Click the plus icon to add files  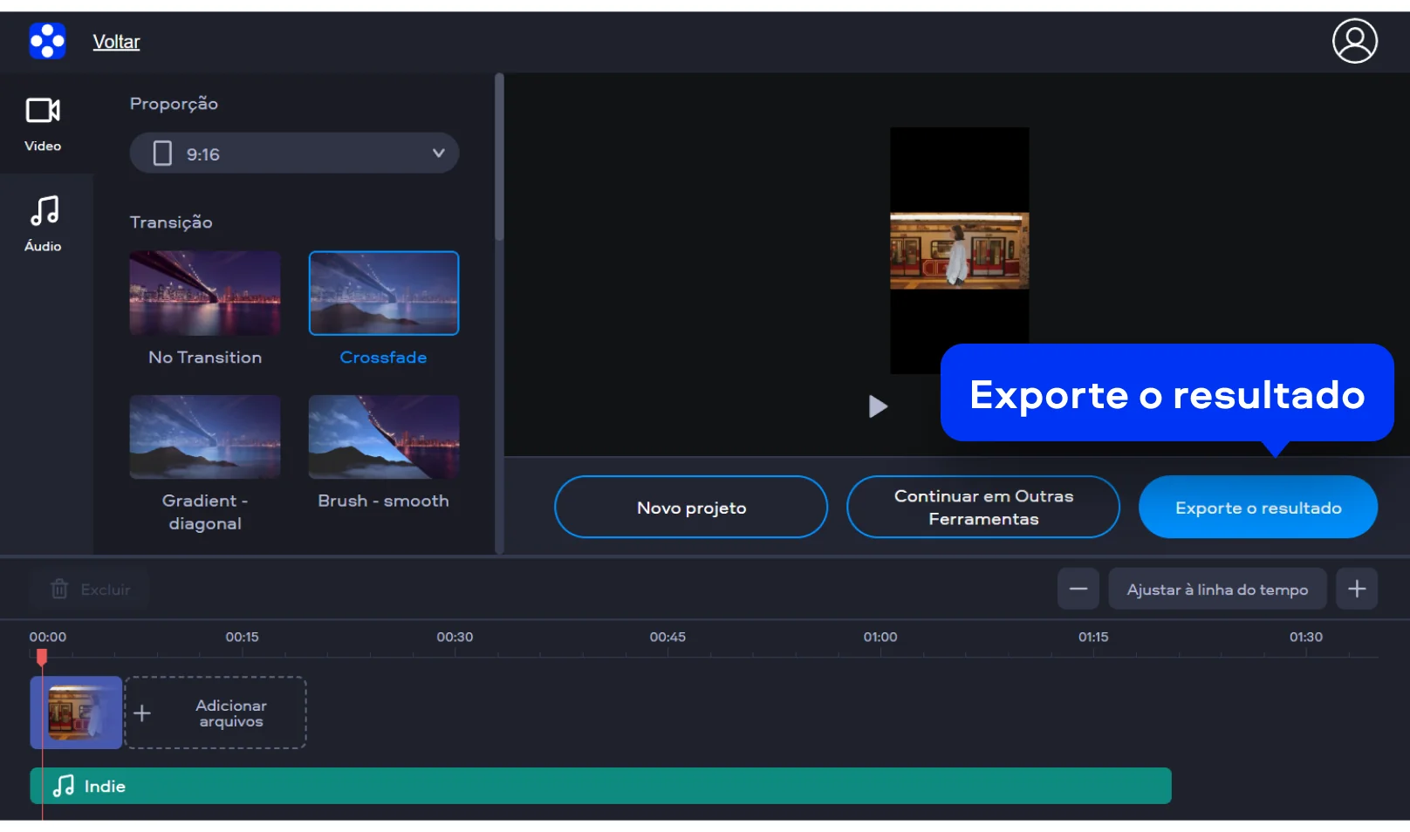point(142,713)
